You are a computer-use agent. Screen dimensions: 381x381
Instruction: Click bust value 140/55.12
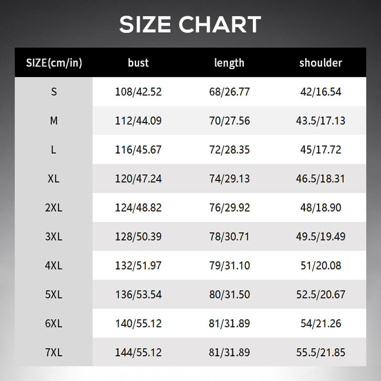click(x=138, y=324)
